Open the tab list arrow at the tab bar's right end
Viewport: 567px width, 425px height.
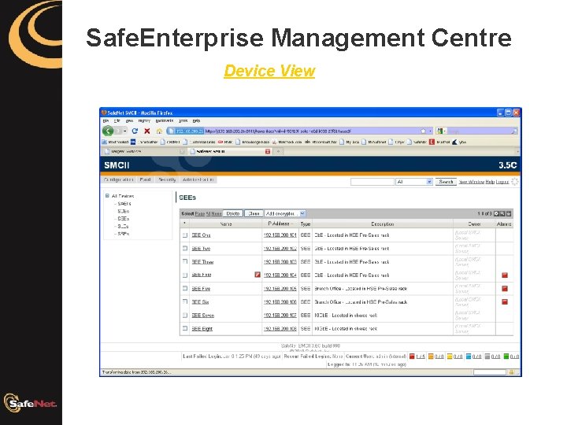pyautogui.click(x=517, y=151)
